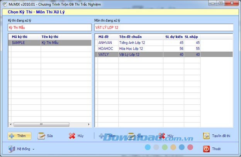Image resolution: width=241 pixels, height=157 pixels.
Task: Click red X Hủy icon in left panel
Action: click(x=71, y=136)
